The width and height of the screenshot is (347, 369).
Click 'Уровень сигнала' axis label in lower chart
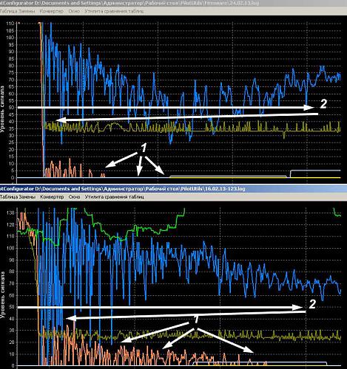[x=2, y=294]
